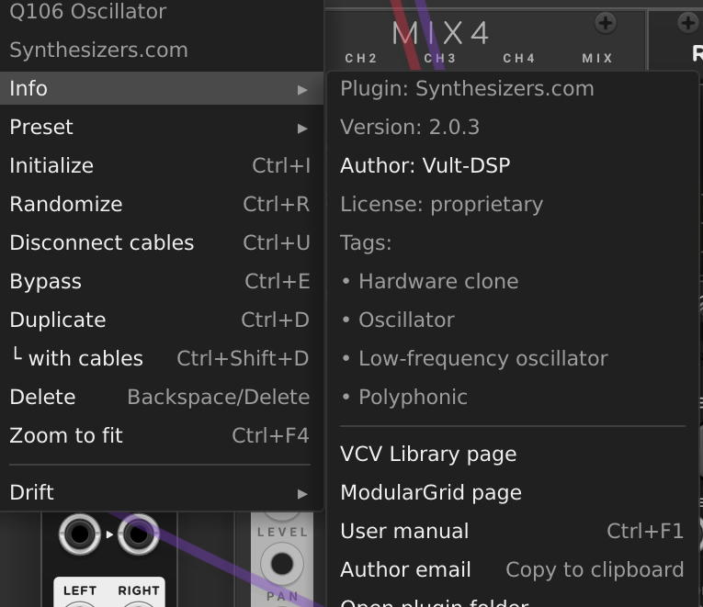Select Randomize menu entry
703x607 pixels.
162,204
